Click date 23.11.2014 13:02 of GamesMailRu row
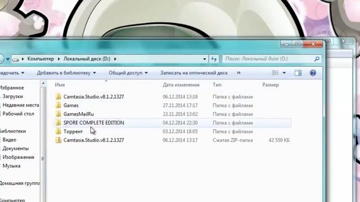 [x=180, y=114]
